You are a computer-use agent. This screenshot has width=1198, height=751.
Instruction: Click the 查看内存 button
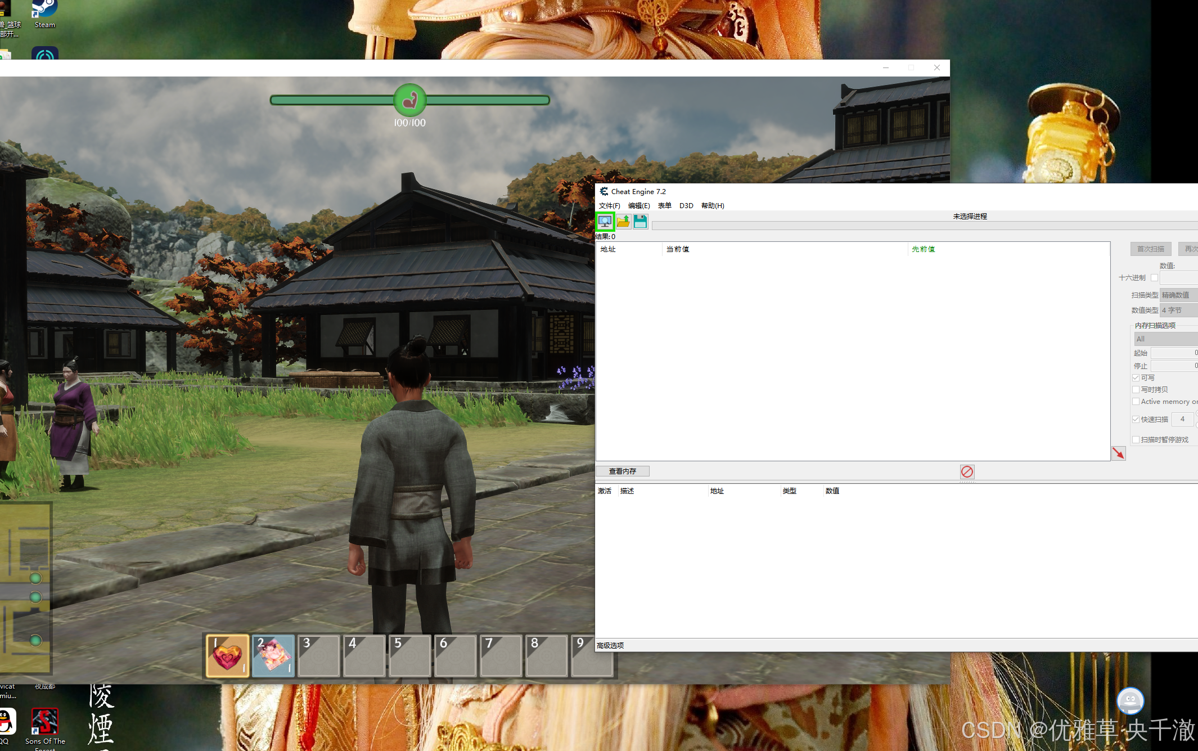[622, 471]
